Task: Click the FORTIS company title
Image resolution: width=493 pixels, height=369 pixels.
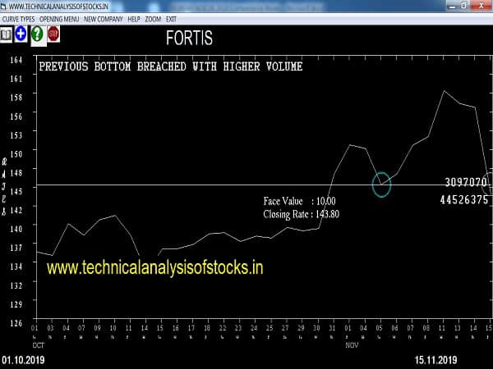Action: [x=189, y=37]
